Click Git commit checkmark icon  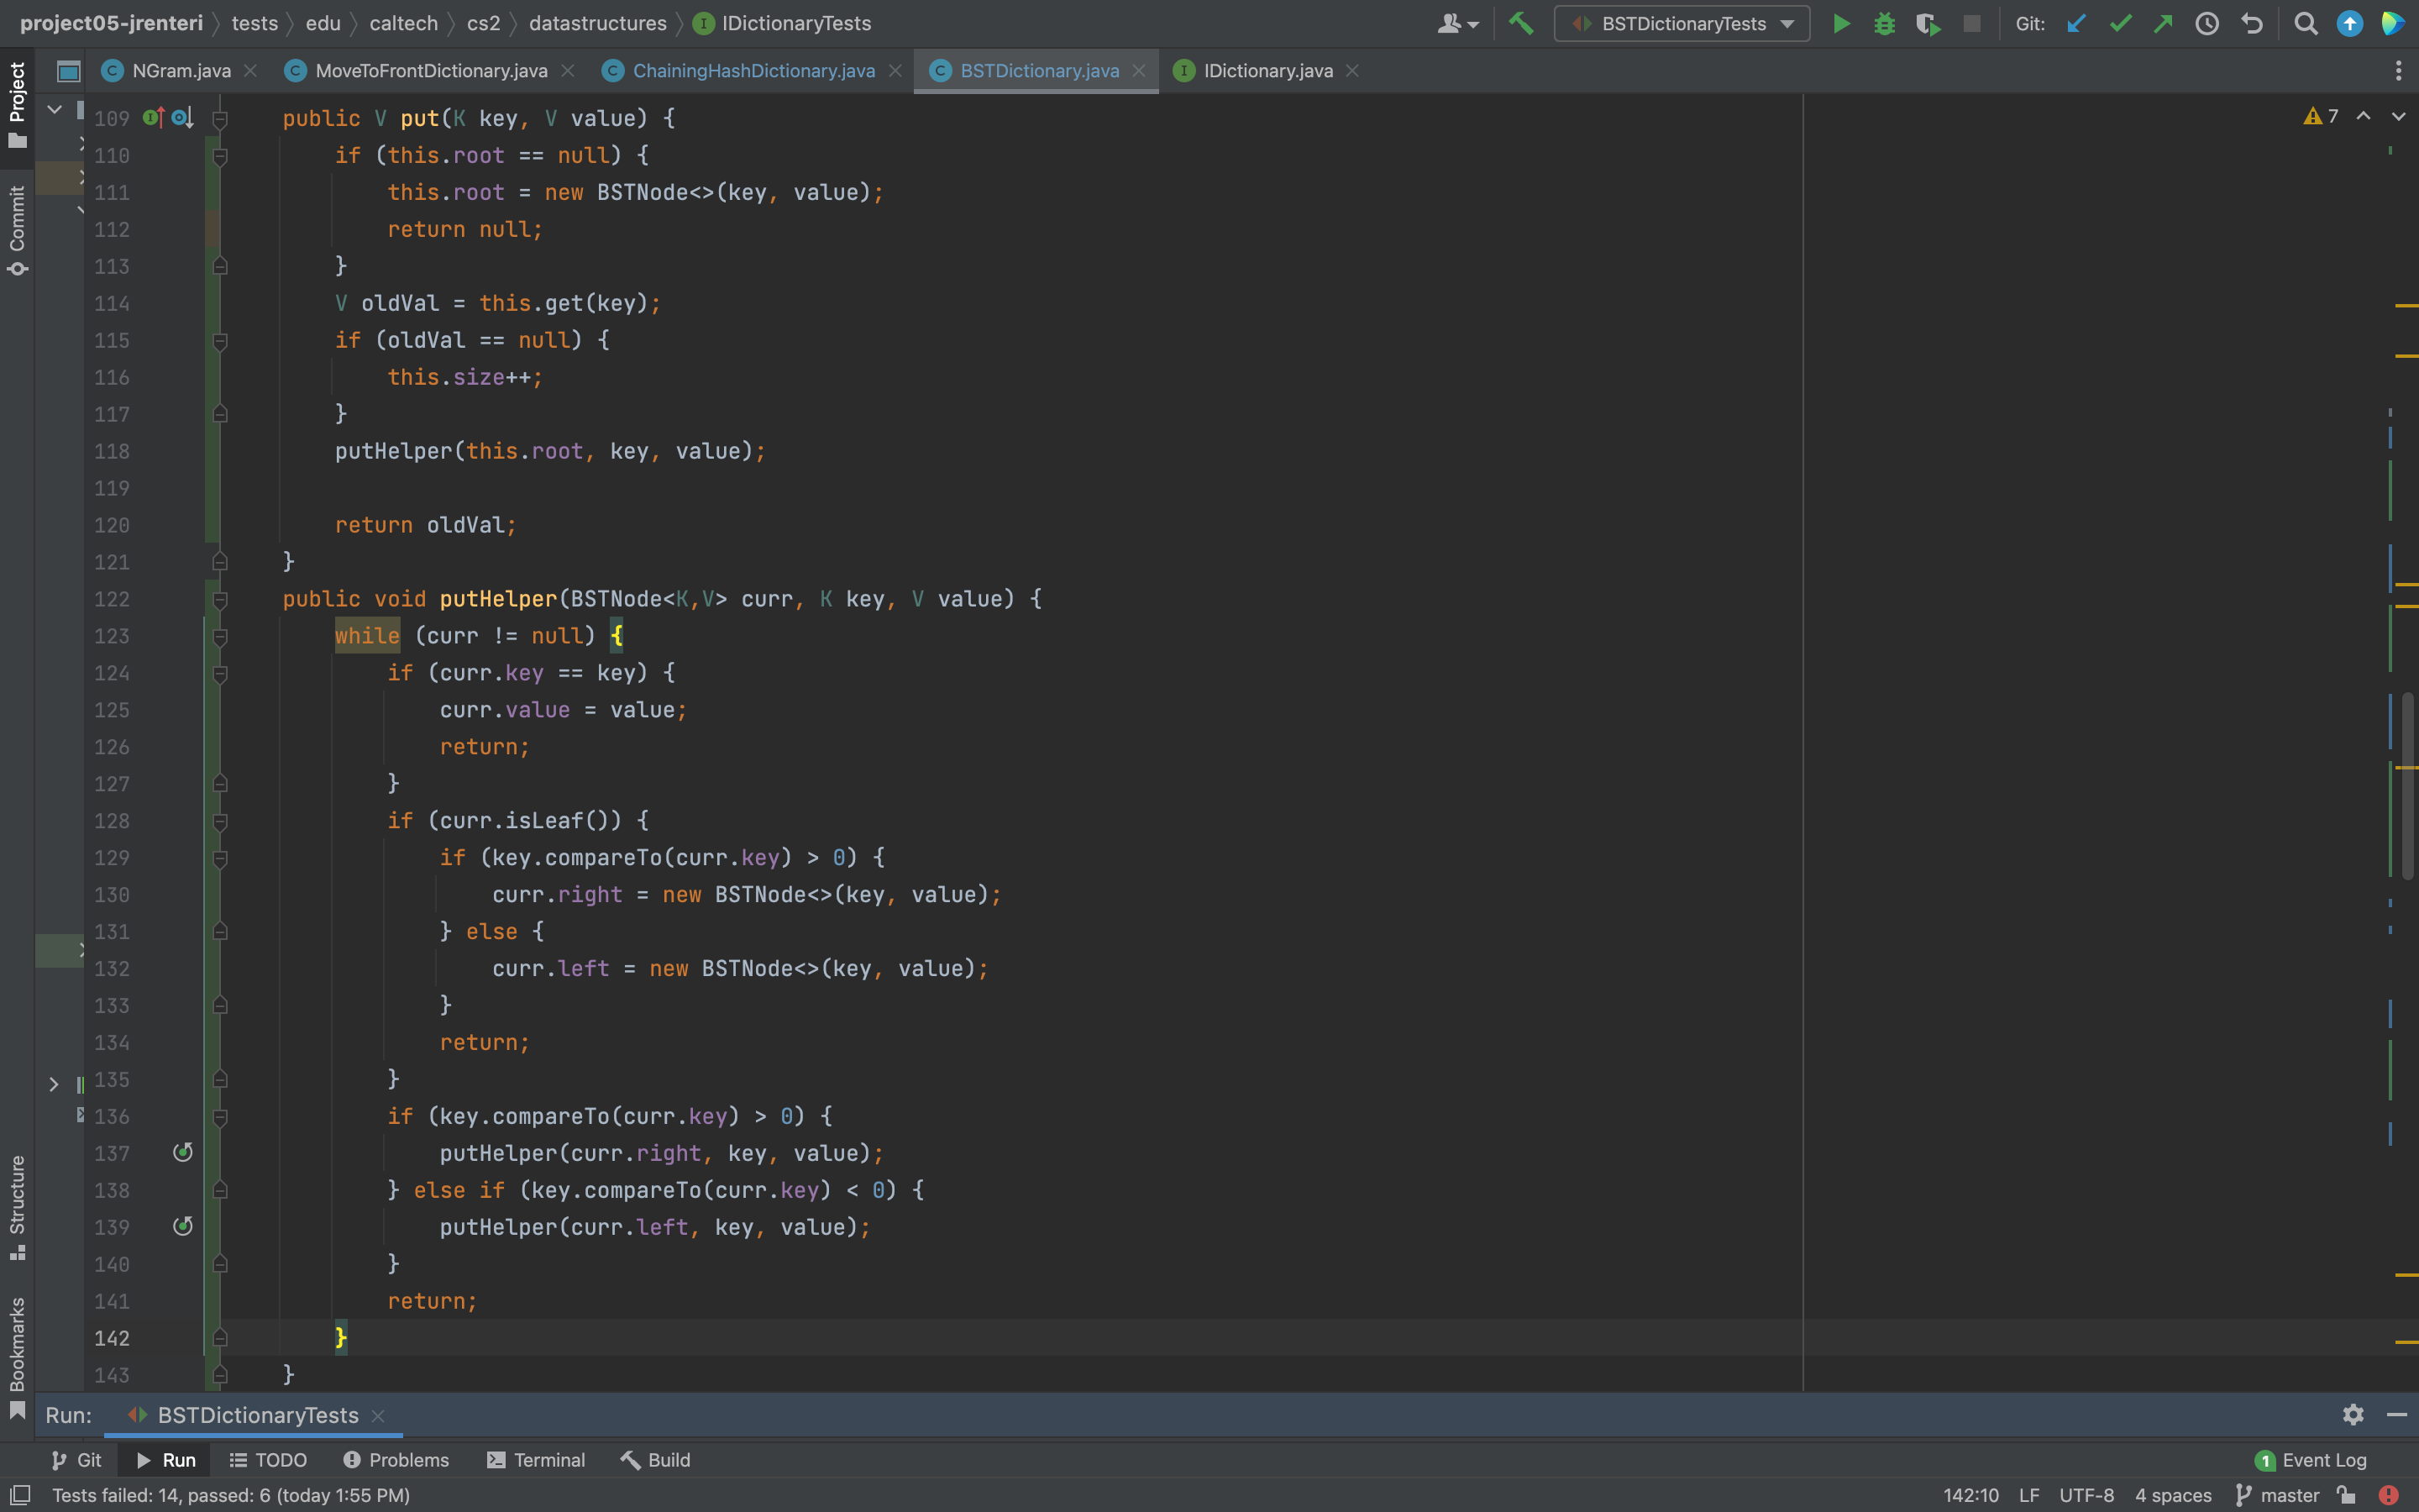tap(2119, 24)
